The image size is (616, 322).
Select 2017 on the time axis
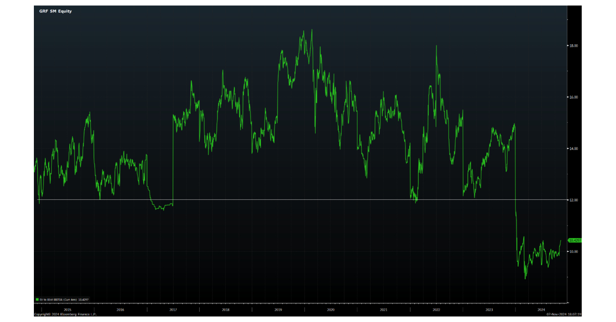pos(173,310)
